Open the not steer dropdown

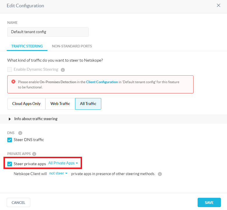tap(58, 173)
